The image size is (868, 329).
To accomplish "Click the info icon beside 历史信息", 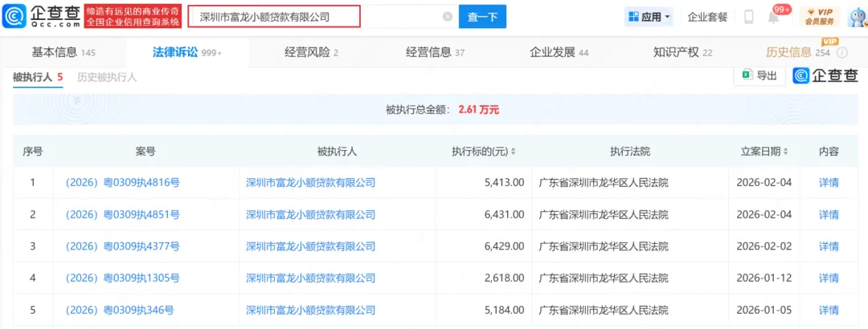I will pyautogui.click(x=842, y=52).
